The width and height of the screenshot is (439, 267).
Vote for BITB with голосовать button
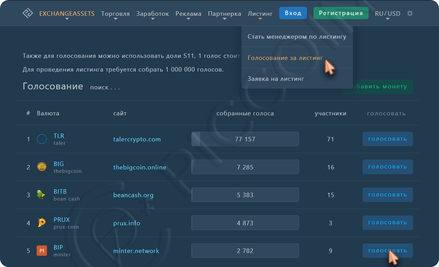388,195
